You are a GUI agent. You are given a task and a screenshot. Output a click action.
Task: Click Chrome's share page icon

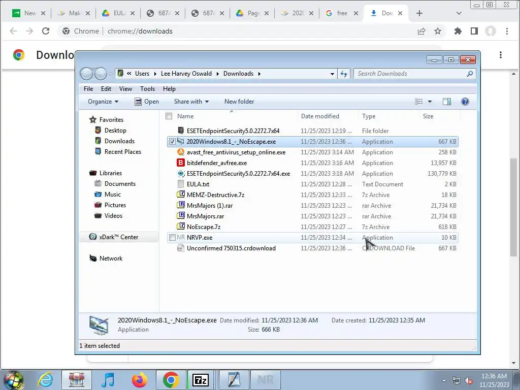pyautogui.click(x=421, y=31)
